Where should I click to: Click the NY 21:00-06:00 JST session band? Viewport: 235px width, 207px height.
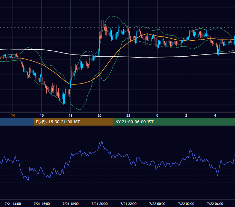click(x=174, y=122)
